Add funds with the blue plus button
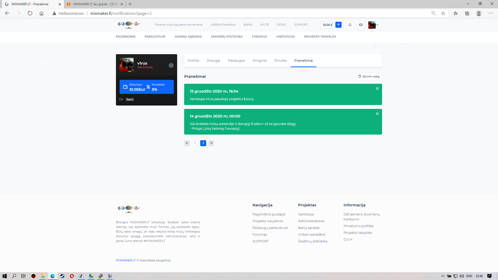 click(338, 25)
